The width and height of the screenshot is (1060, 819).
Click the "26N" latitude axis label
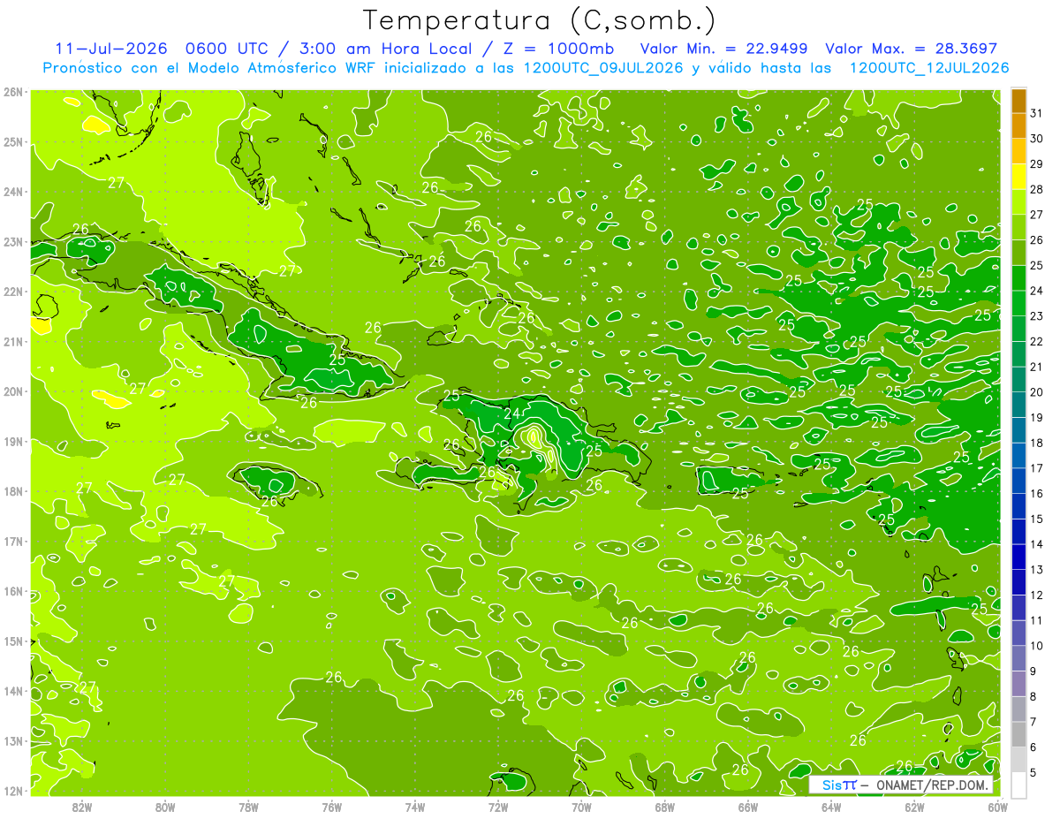pyautogui.click(x=13, y=92)
